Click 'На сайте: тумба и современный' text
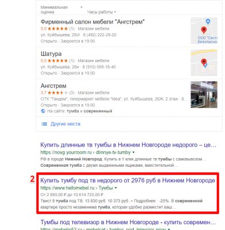The image size is (225, 230). coord(80,111)
